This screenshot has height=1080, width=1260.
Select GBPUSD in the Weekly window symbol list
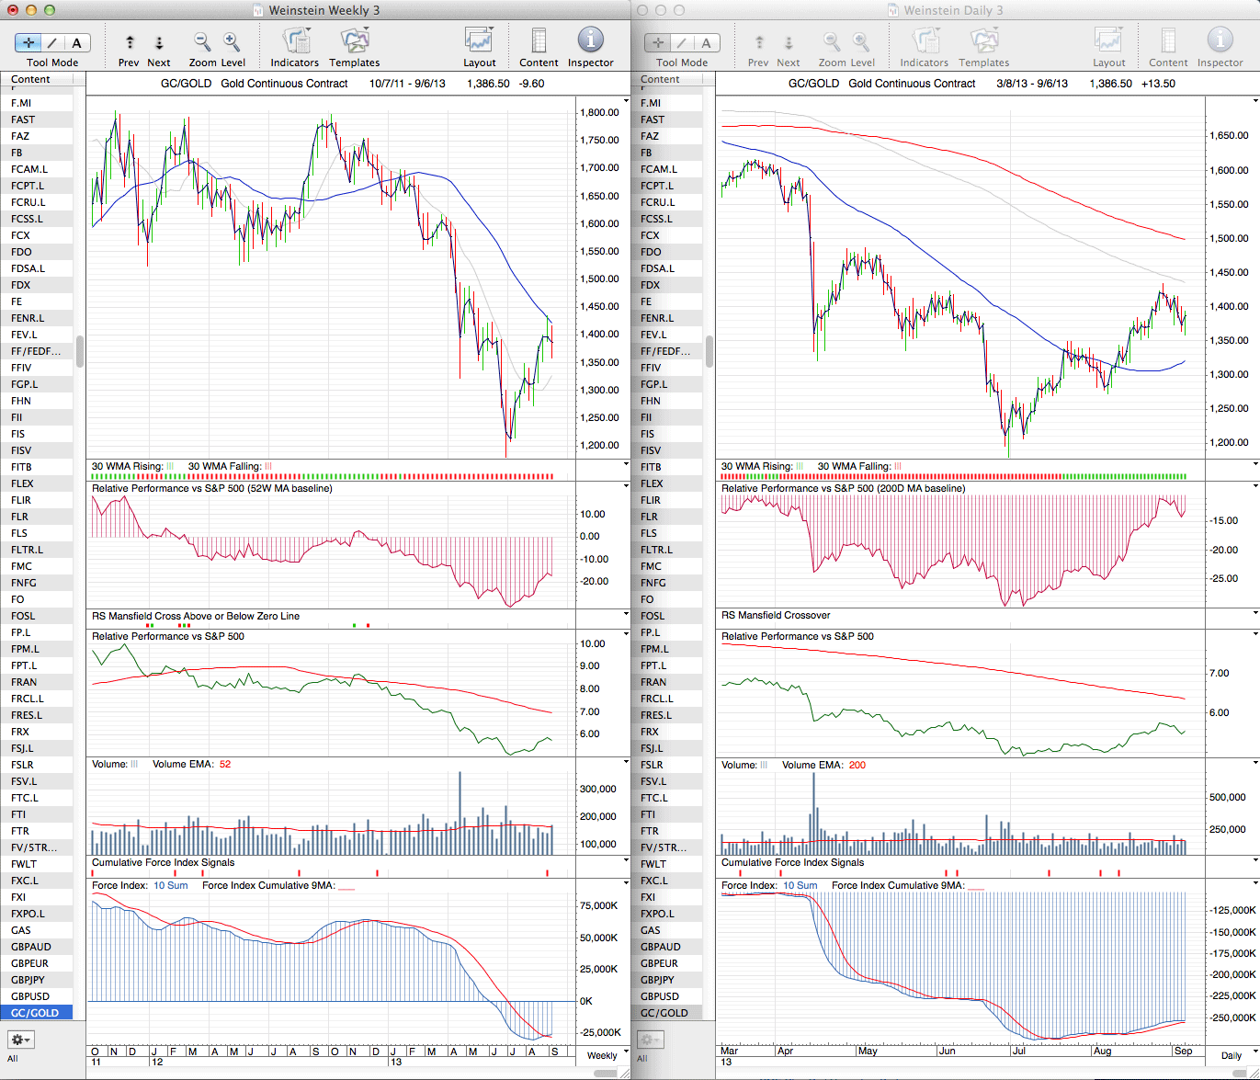coord(30,996)
